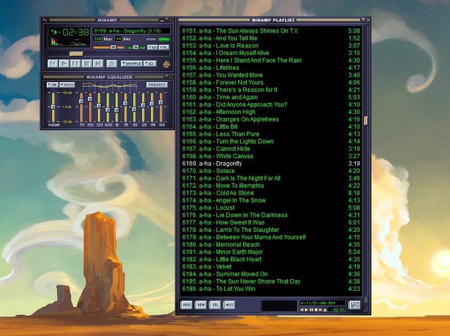The width and height of the screenshot is (450, 336).
Task: Click the song position seek bar handle
Action: [76, 54]
